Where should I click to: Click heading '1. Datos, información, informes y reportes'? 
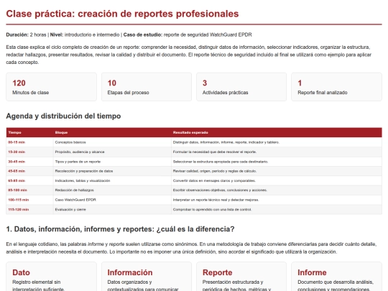(120, 229)
